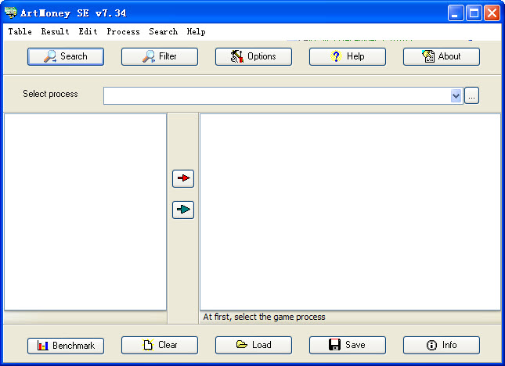Image resolution: width=505 pixels, height=366 pixels.
Task: Open the Filter tool
Action: click(160, 56)
